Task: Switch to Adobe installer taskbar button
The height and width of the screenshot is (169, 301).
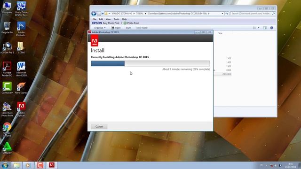Action: pos(52,165)
